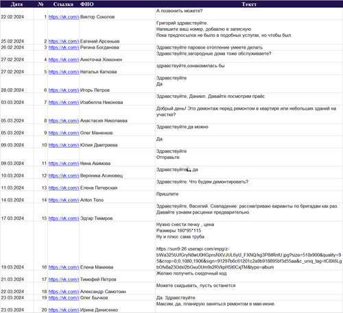The image size is (343, 313).
Task: Open the vk.com link for Эдгар Темиров
Action: pos(64,218)
